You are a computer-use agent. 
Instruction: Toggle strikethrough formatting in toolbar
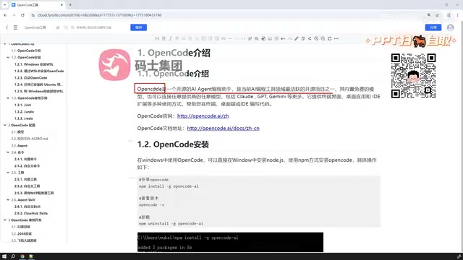pos(177,38)
